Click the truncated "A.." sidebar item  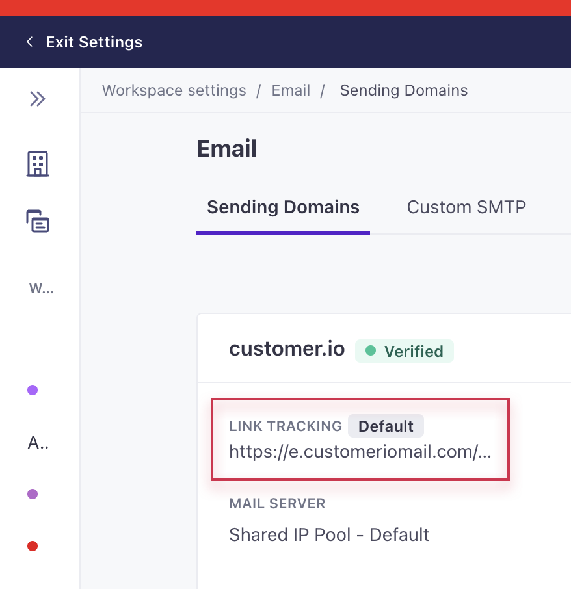(x=38, y=443)
